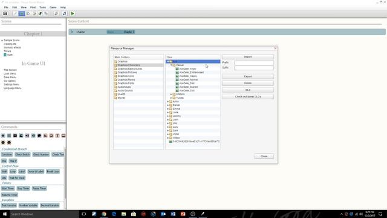Add a Number Variable command

pyautogui.click(x=28, y=205)
